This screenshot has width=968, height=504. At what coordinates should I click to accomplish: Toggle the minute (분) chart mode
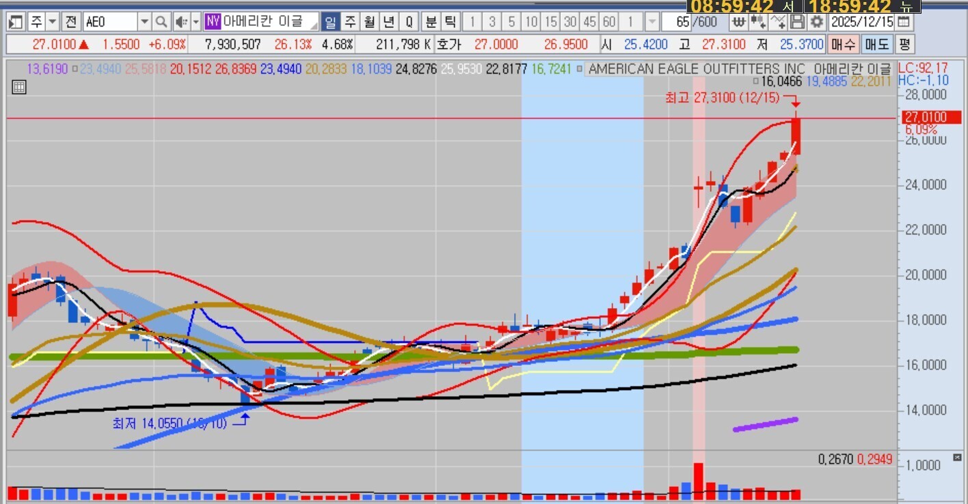coord(431,22)
